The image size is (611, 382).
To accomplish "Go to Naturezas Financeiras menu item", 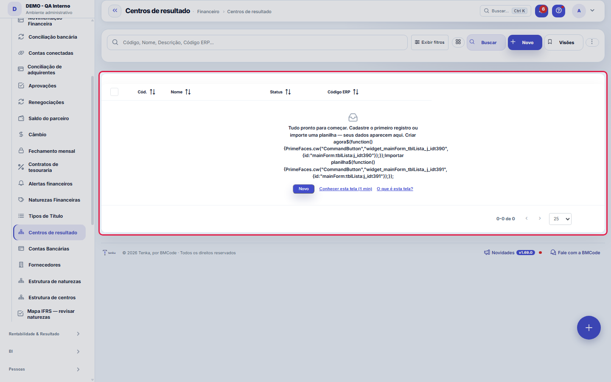I will 50,200.
